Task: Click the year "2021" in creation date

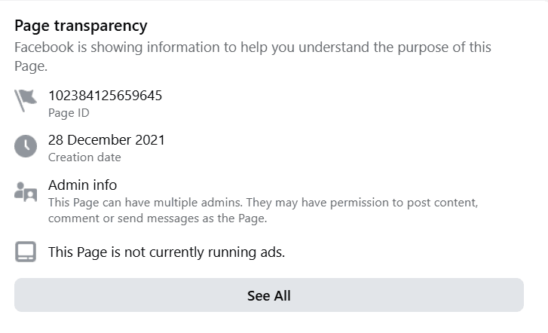Action: click(x=149, y=140)
